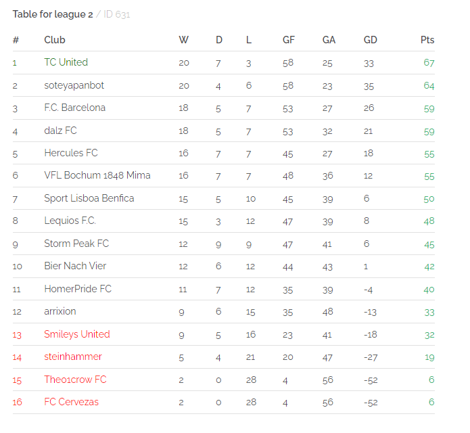Click the Club column header
The height and width of the screenshot is (433, 470).
click(55, 40)
